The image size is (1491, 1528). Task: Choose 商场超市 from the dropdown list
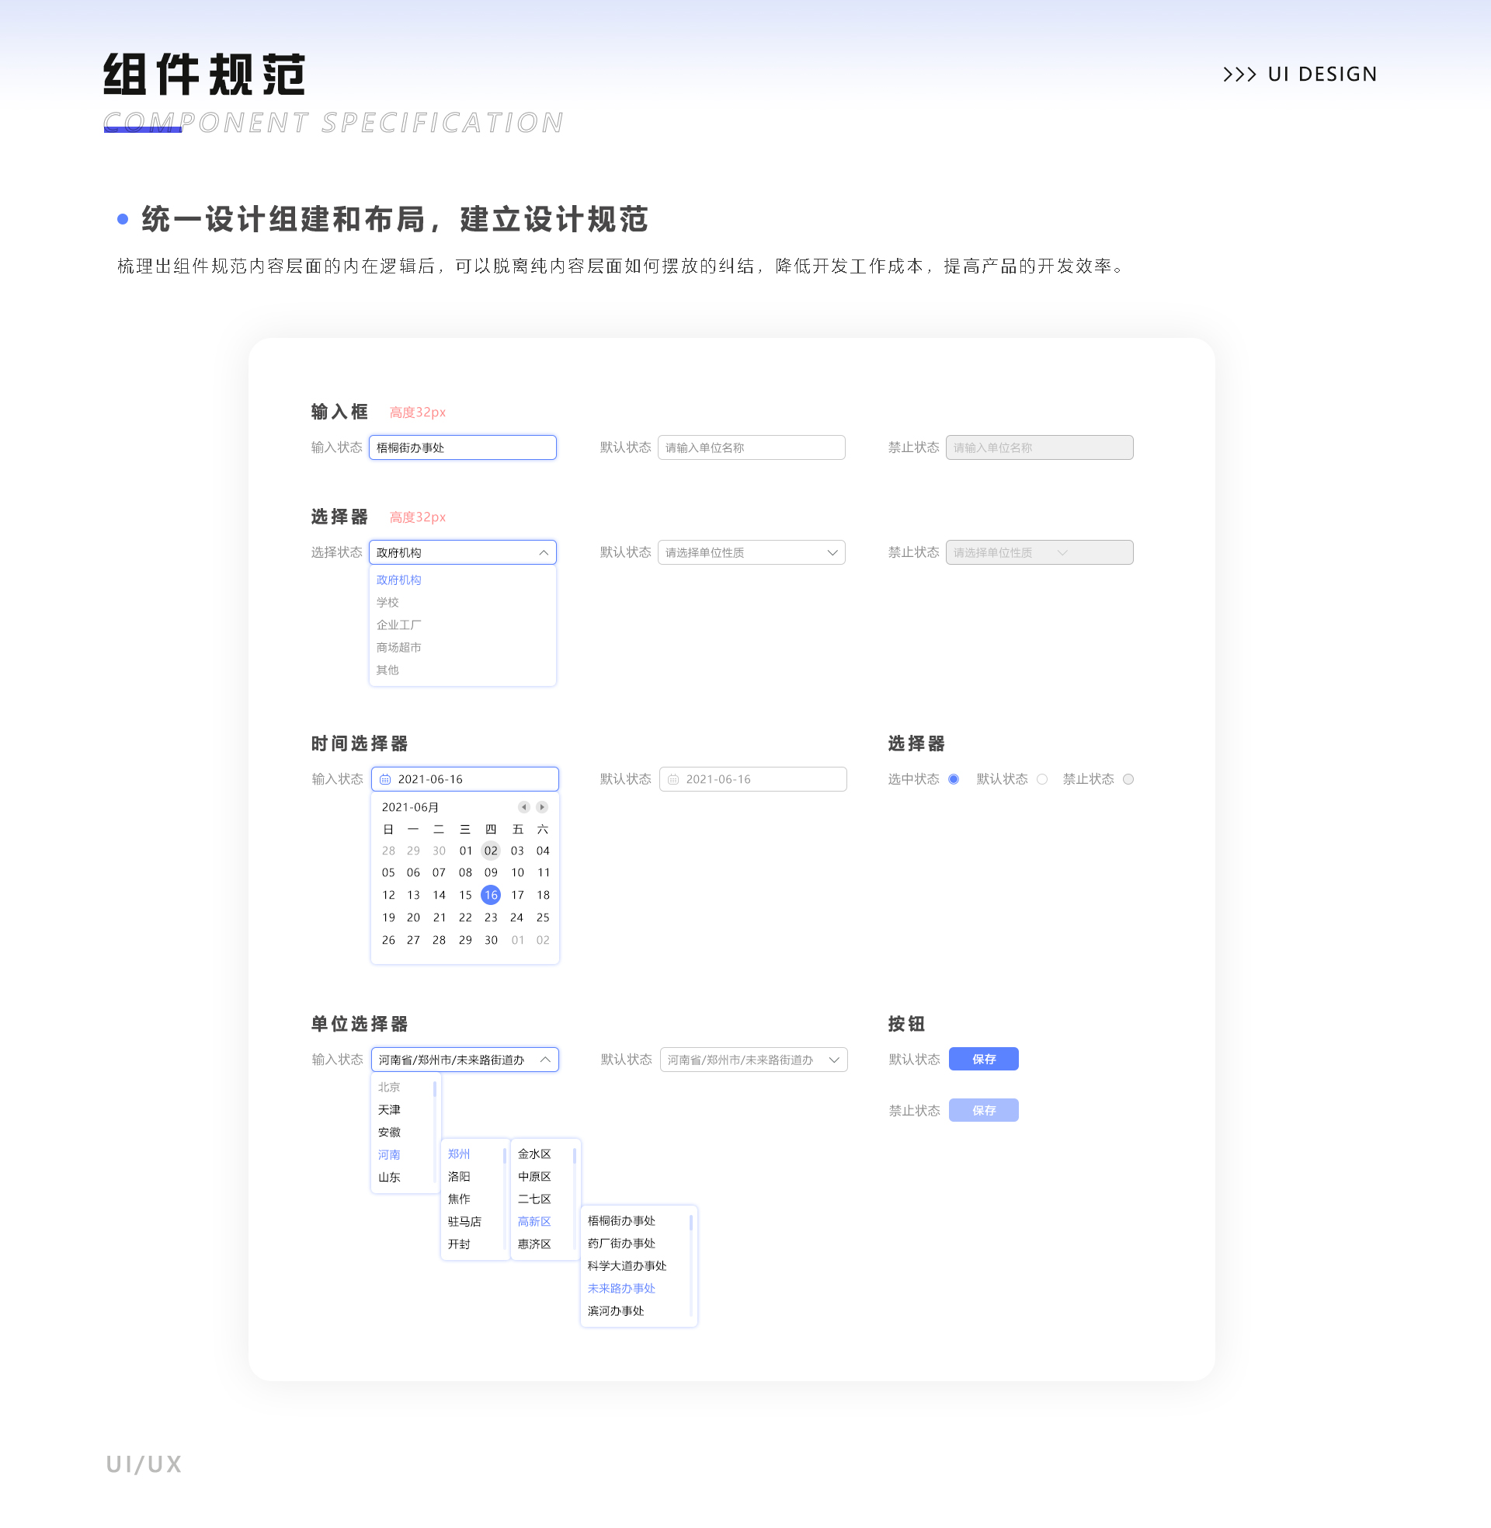coord(399,648)
